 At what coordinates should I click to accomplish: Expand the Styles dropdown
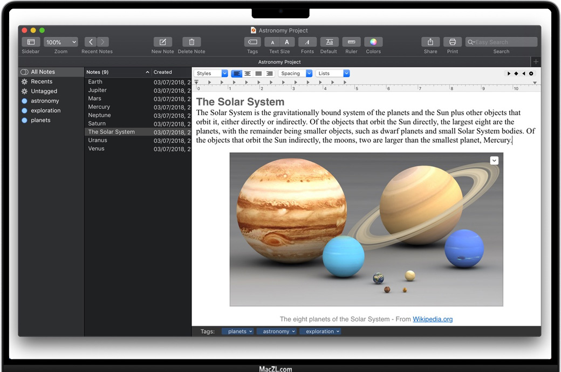[211, 73]
